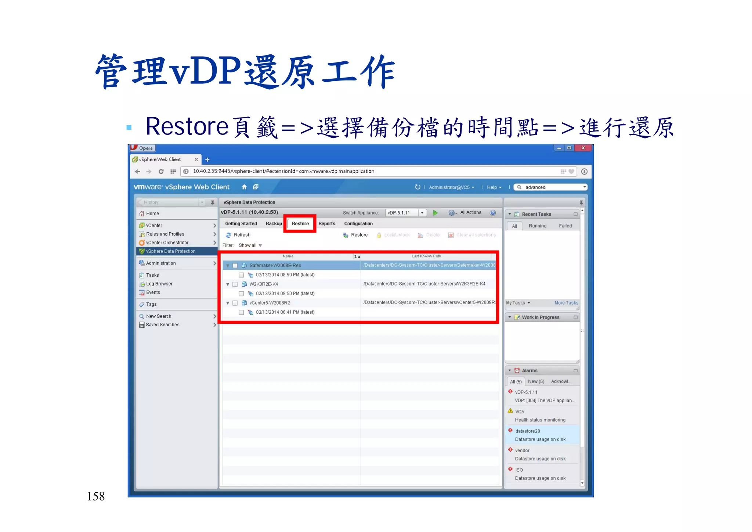This screenshot has width=752, height=532.
Task: Tick the 08:41 PM restore point checkbox
Action: point(241,312)
